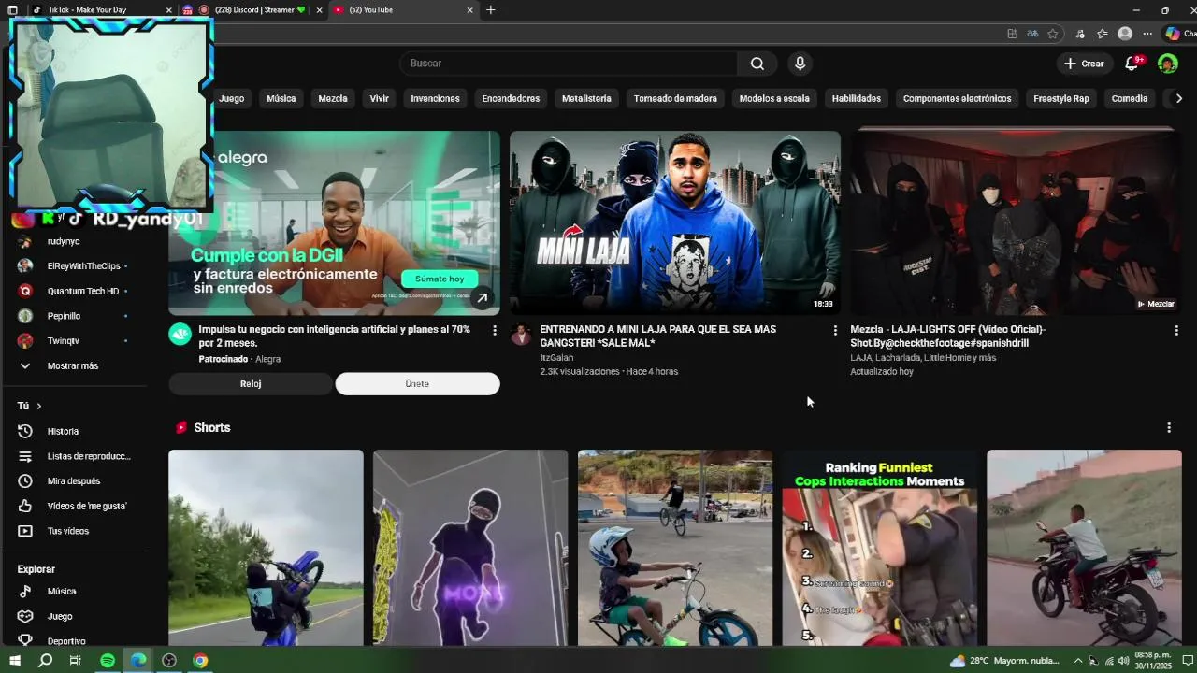Open the YouTube account avatar menu
The height and width of the screenshot is (673, 1197).
pyautogui.click(x=1168, y=64)
